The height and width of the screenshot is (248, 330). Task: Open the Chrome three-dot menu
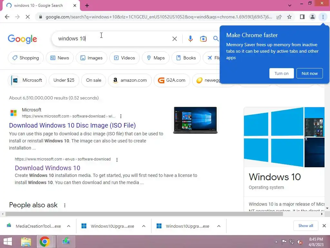point(323,17)
